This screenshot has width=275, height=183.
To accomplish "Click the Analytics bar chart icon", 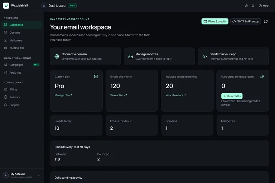I will pyautogui.click(x=6, y=73).
